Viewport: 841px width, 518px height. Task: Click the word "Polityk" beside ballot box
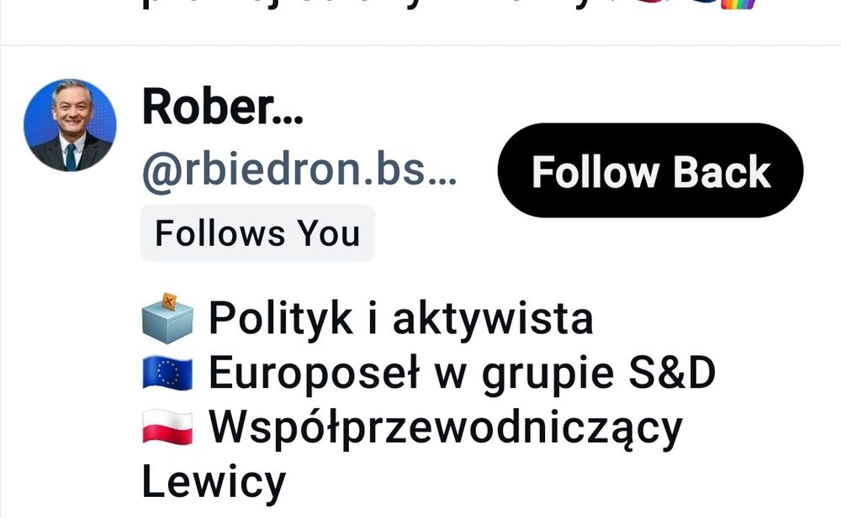(x=281, y=319)
